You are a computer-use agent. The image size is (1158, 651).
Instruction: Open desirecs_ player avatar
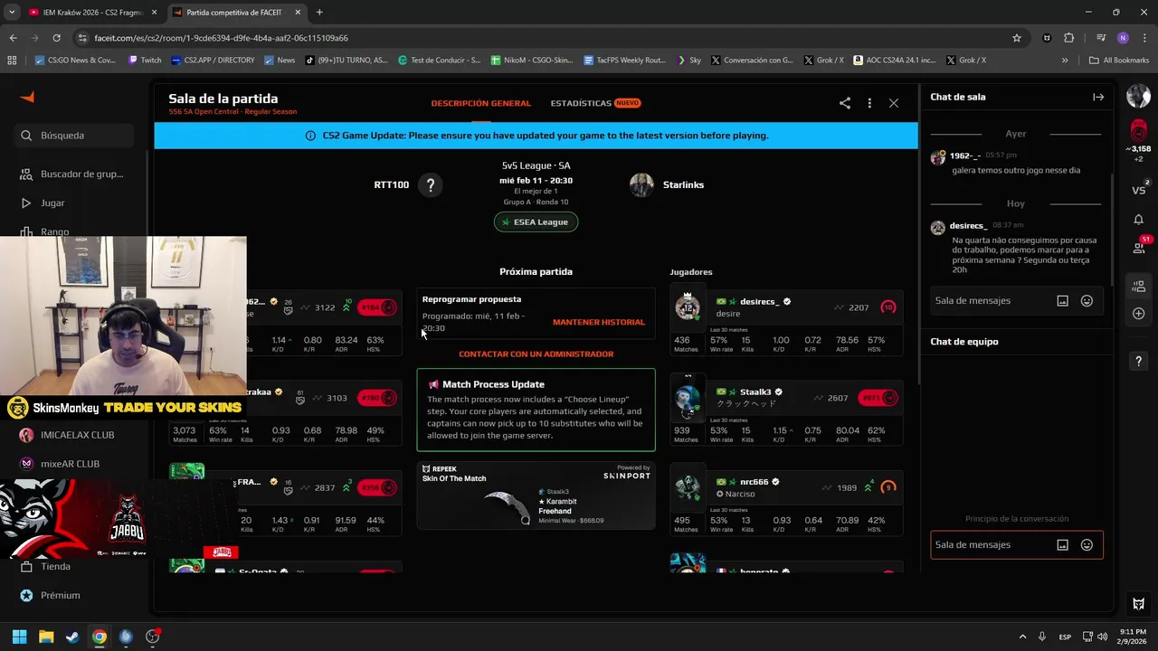688,307
